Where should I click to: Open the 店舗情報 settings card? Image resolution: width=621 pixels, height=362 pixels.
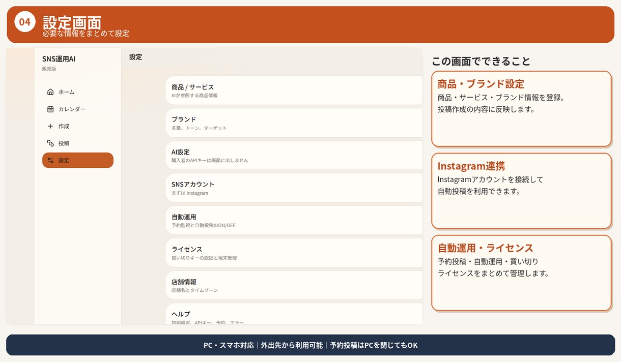(x=294, y=286)
